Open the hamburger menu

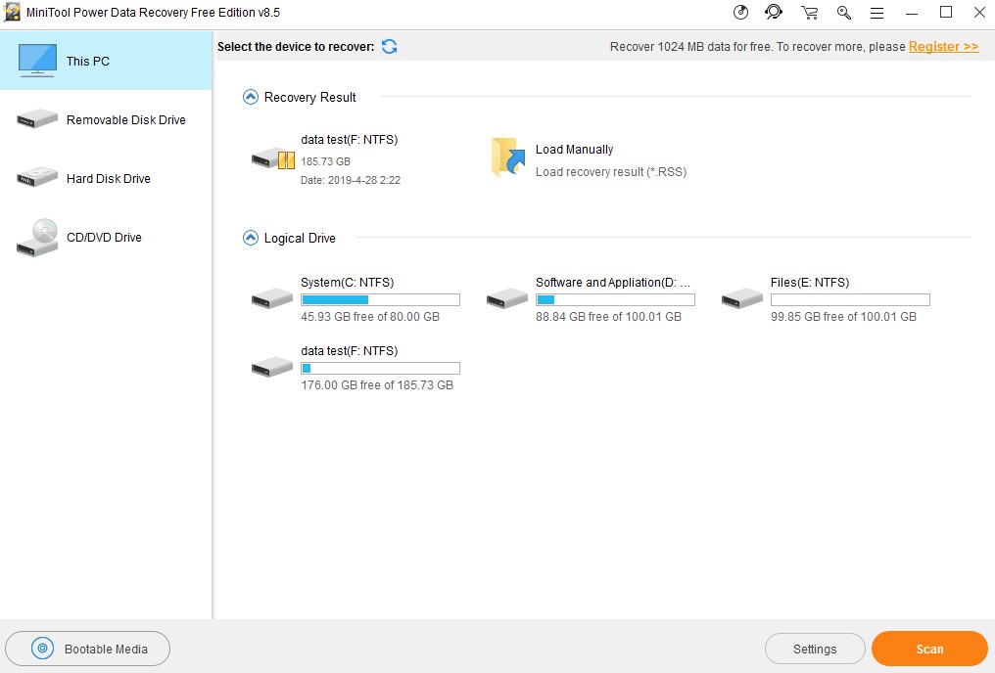point(877,12)
